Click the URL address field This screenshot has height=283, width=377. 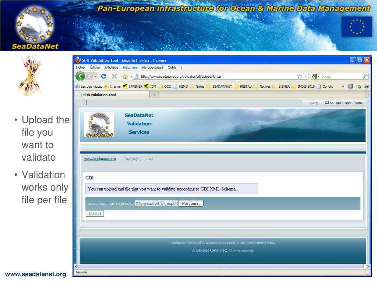click(218, 77)
